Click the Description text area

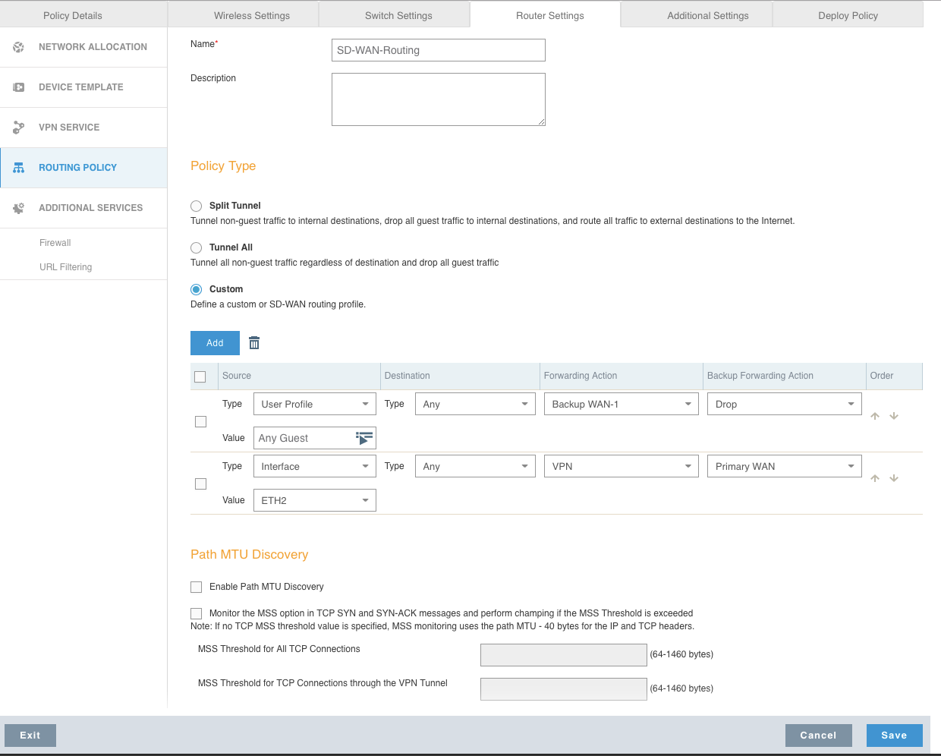pos(438,99)
